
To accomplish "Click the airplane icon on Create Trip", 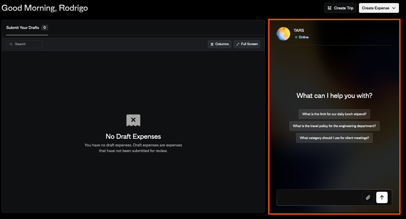I will pos(330,8).
